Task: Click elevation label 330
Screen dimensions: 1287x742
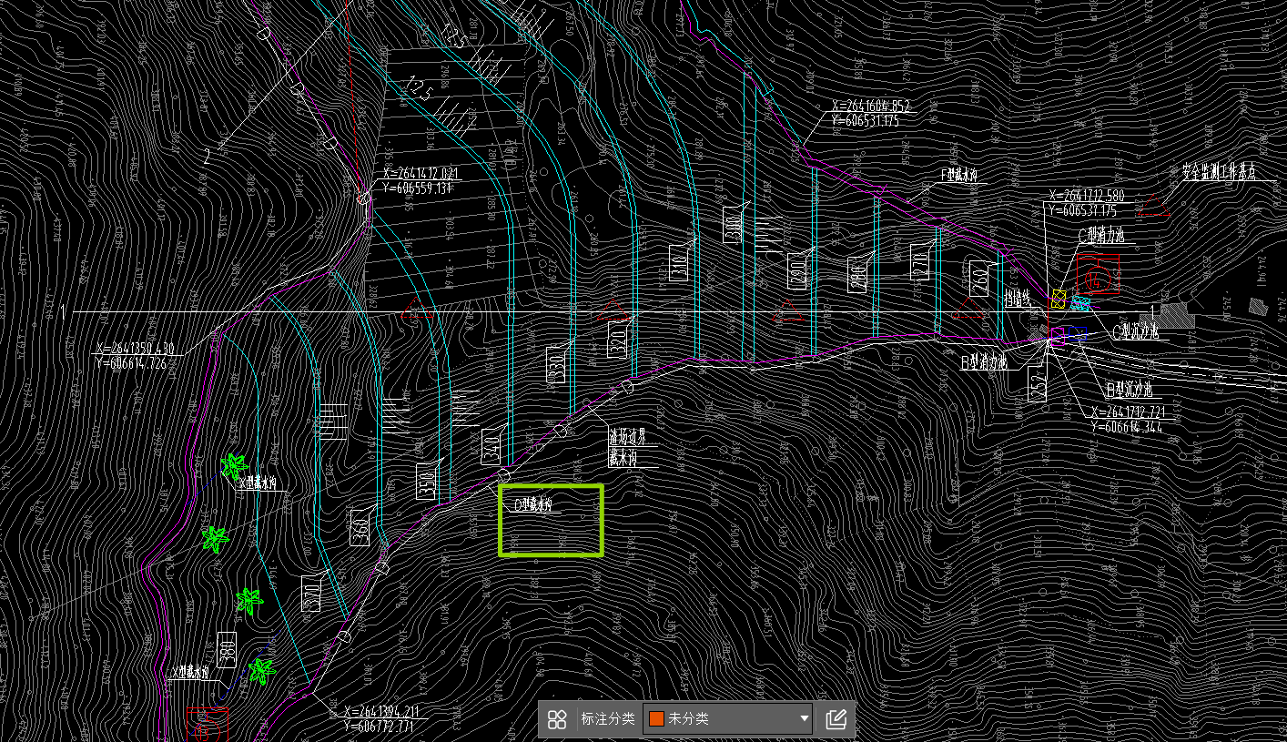Action: coord(556,364)
